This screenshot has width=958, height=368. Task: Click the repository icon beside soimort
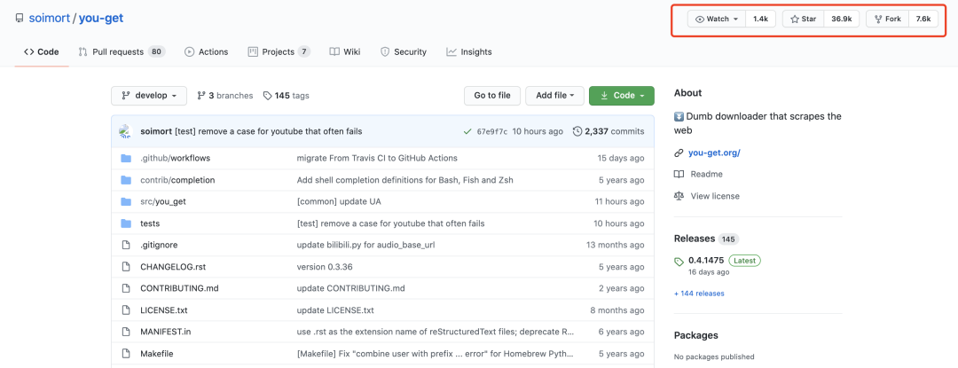[19, 19]
